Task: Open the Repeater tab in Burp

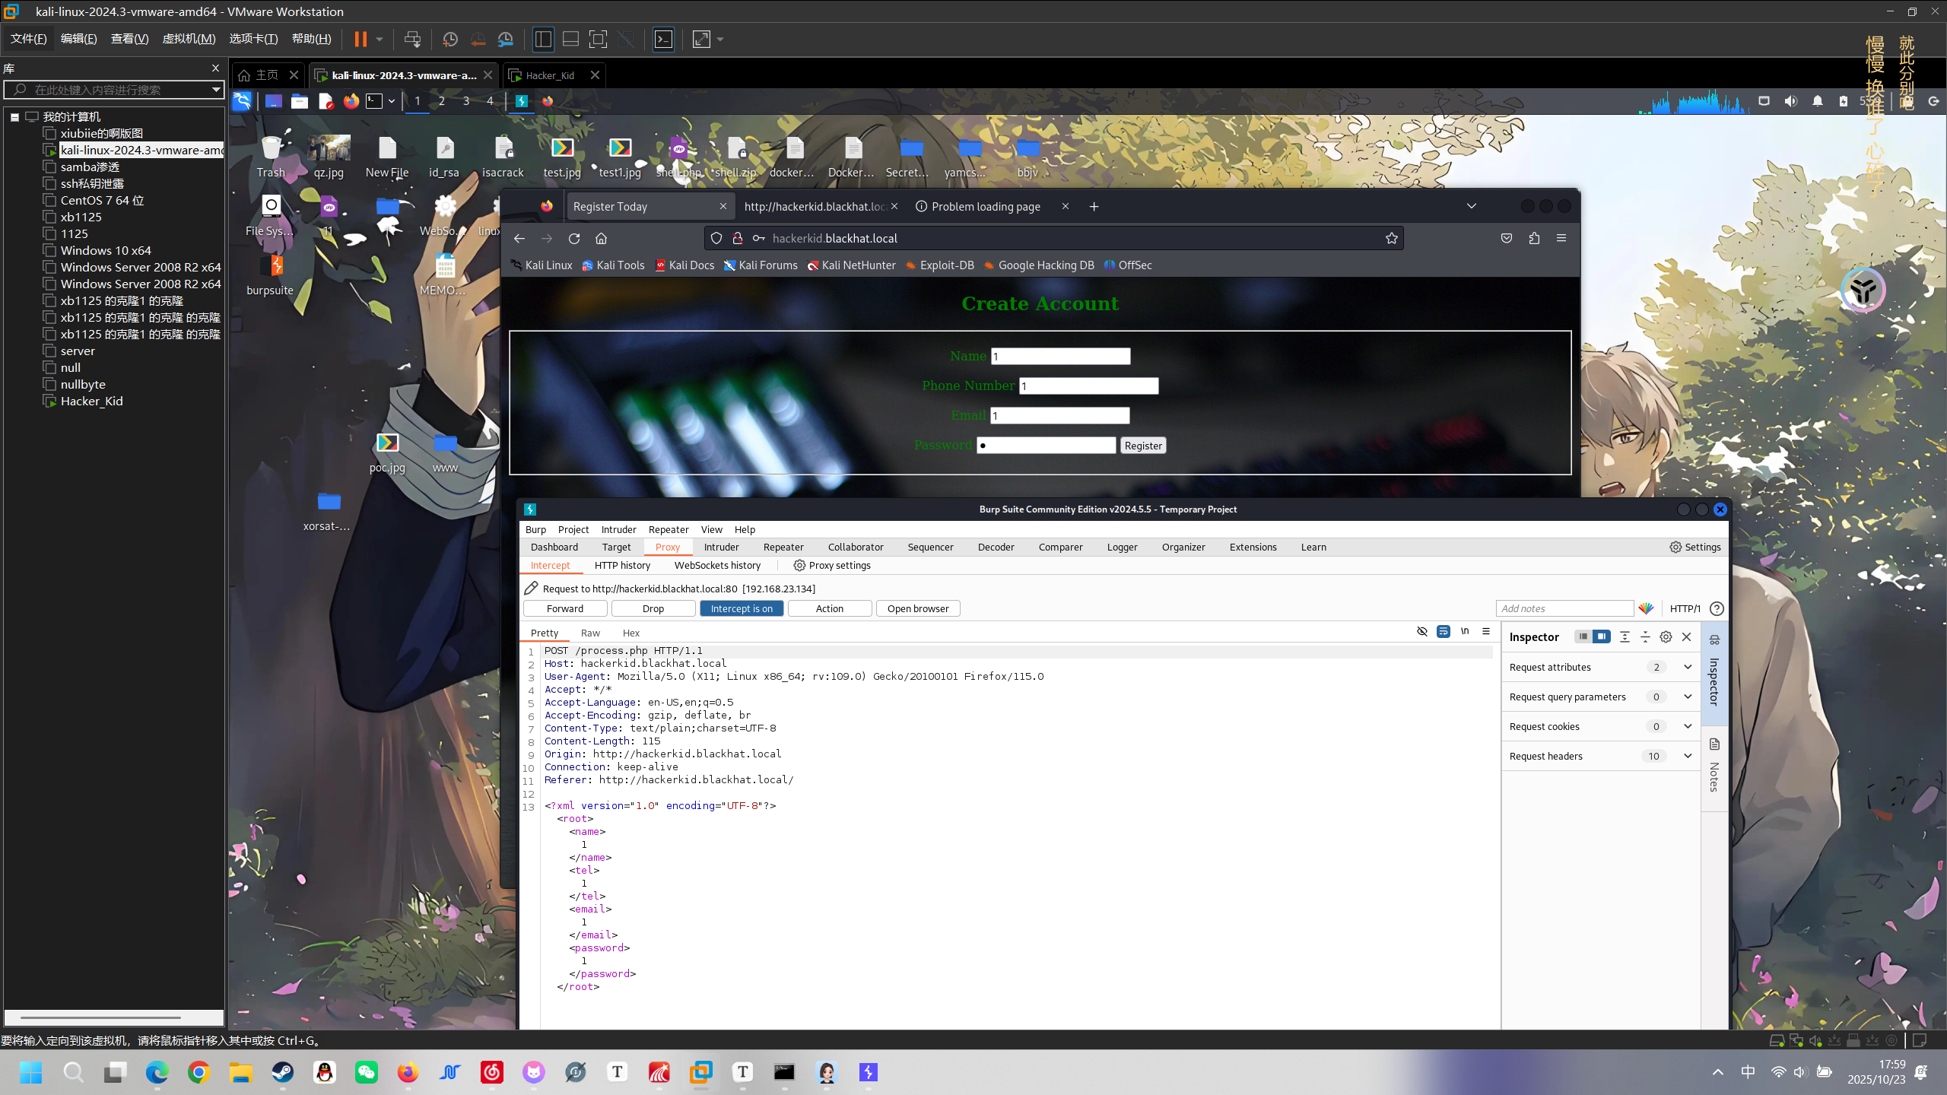Action: coord(783,547)
